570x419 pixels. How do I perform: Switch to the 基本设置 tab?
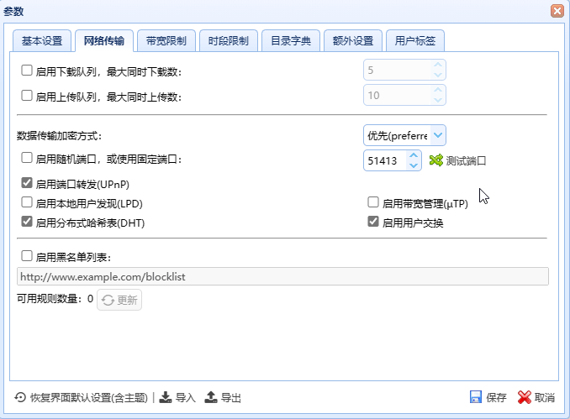click(42, 40)
